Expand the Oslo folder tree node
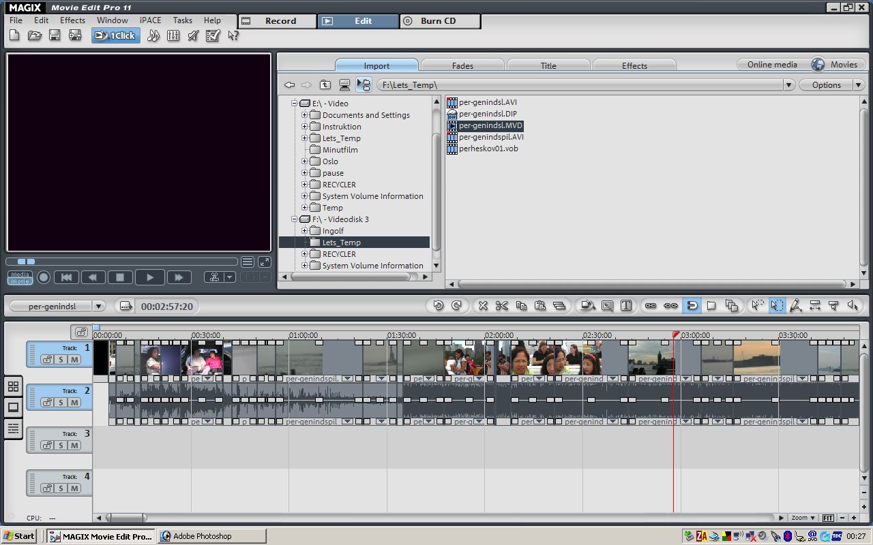This screenshot has height=545, width=873. click(305, 161)
